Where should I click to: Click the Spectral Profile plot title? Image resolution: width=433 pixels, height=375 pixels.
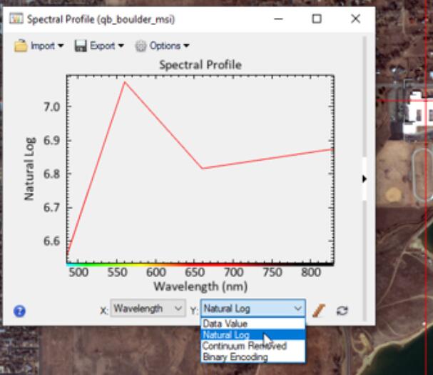pyautogui.click(x=200, y=65)
